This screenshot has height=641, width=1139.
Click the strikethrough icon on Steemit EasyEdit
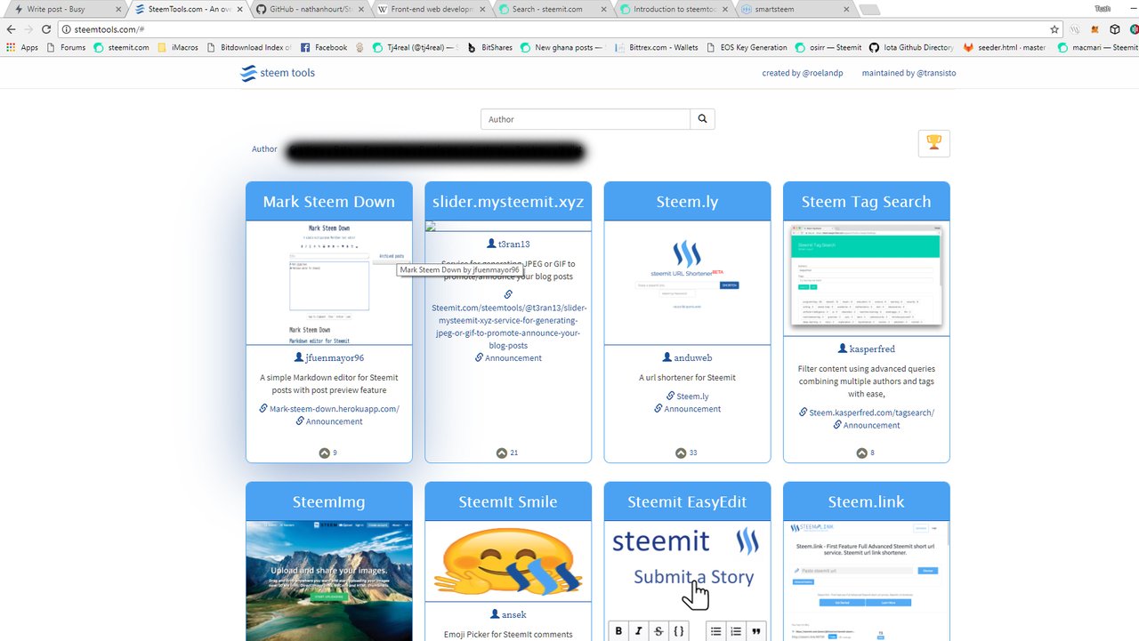658,630
